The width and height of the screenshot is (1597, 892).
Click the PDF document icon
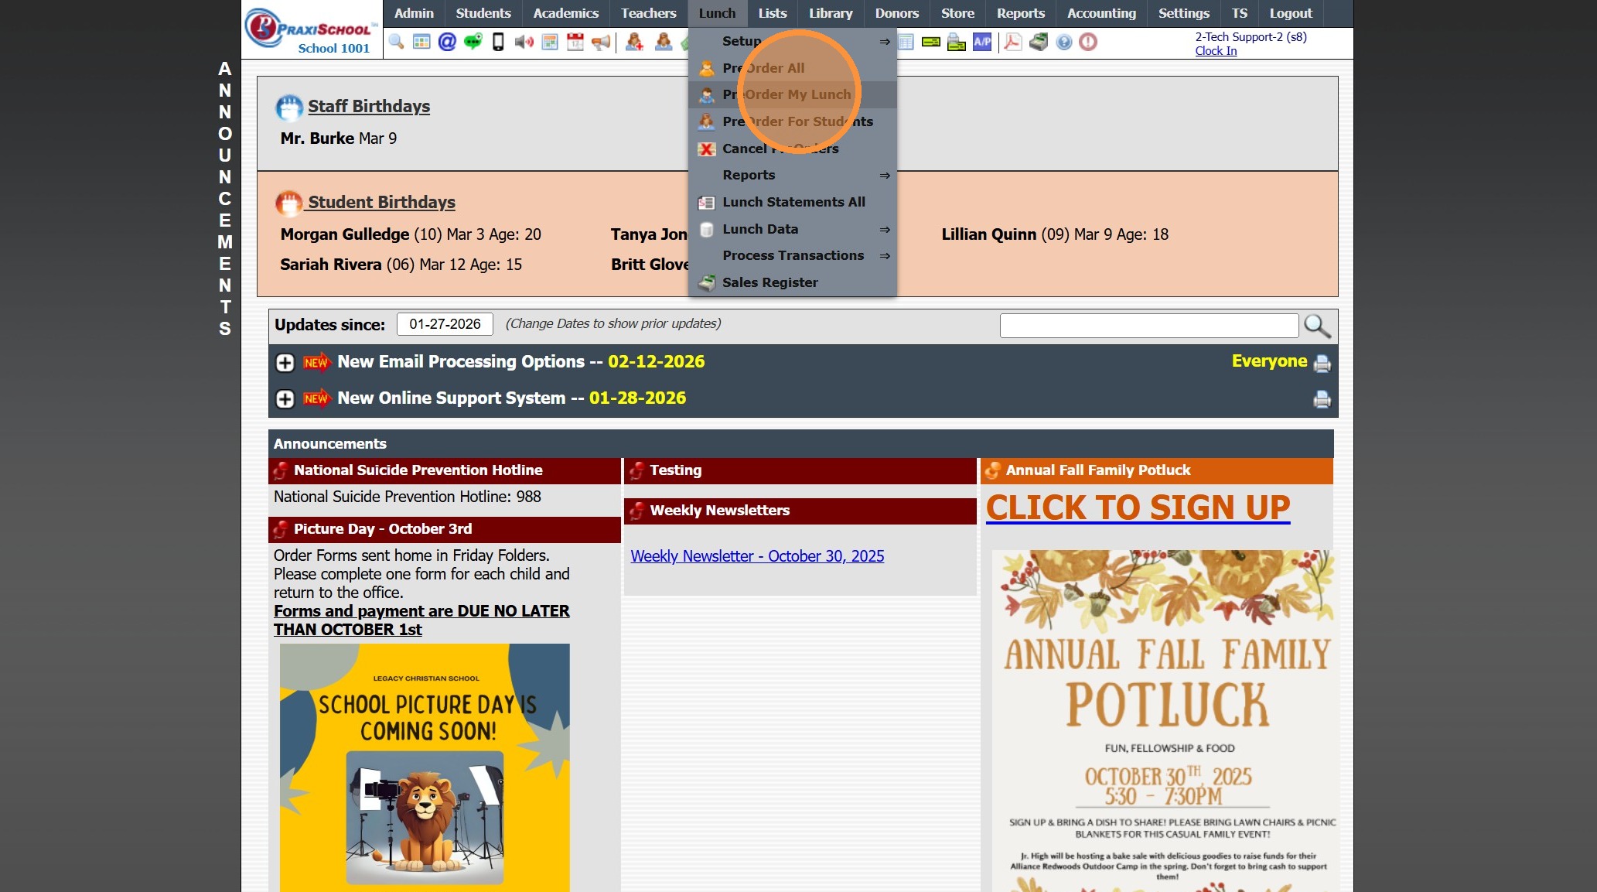pos(1012,42)
